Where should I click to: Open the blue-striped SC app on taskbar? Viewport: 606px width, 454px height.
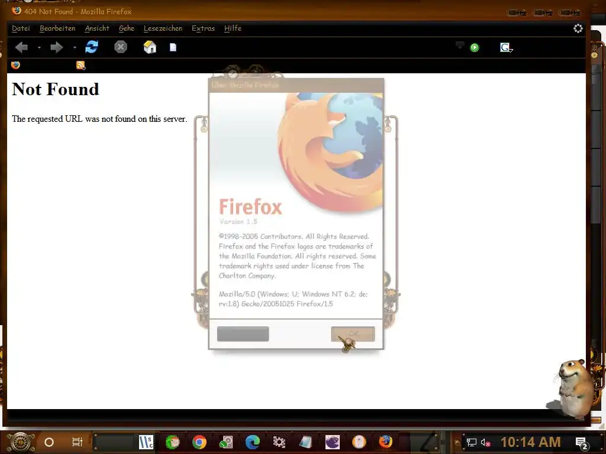tap(146, 442)
